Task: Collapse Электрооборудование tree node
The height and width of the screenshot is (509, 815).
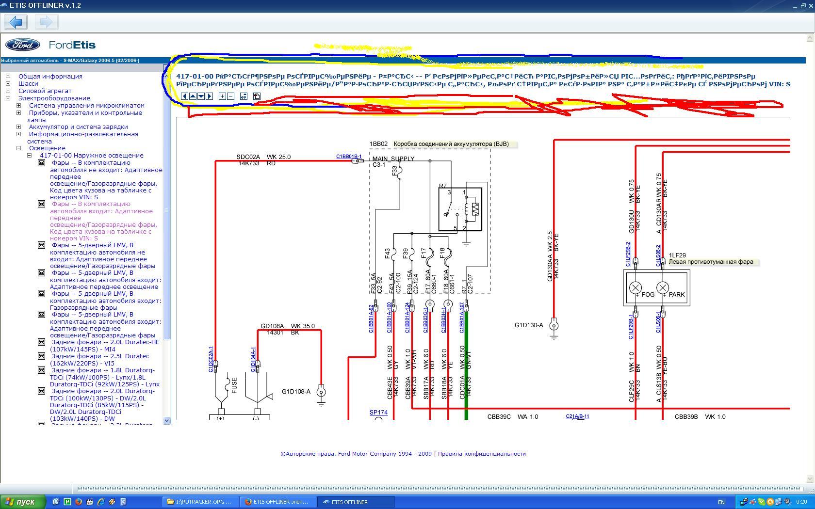Action: pyautogui.click(x=8, y=98)
